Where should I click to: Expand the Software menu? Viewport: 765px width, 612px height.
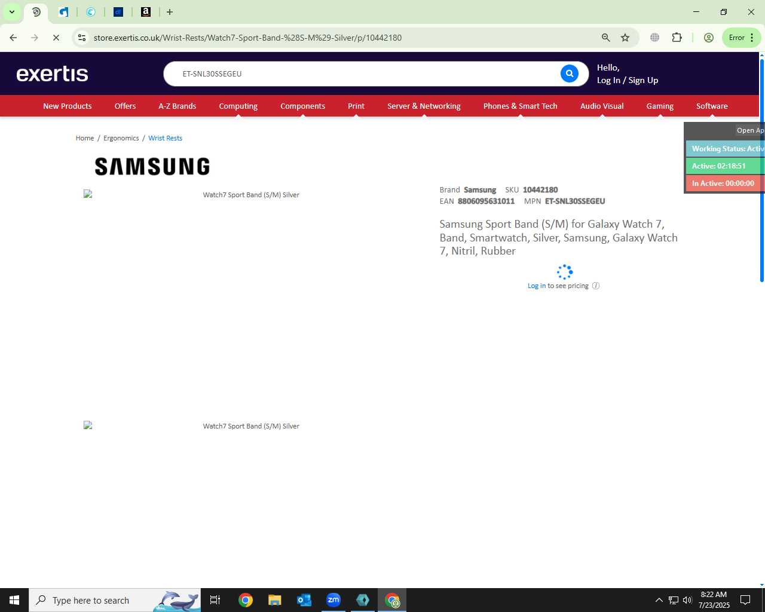point(712,106)
